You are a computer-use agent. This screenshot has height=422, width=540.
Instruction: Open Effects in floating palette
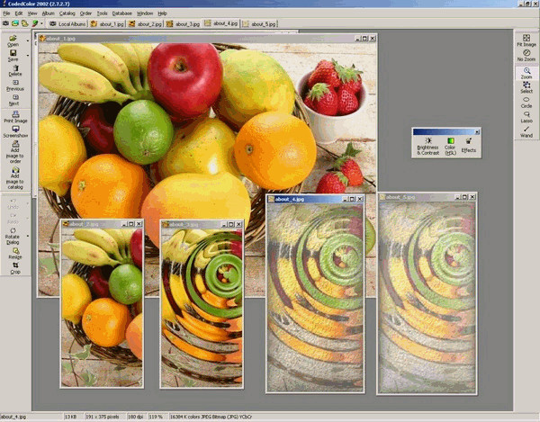468,146
